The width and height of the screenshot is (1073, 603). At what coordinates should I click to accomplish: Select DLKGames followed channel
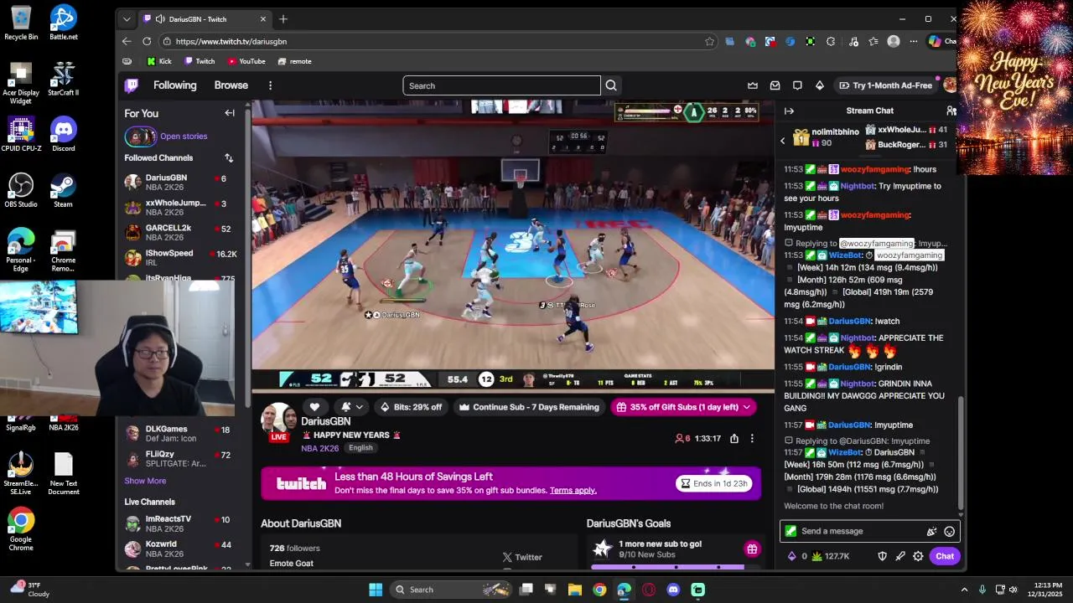point(179,433)
